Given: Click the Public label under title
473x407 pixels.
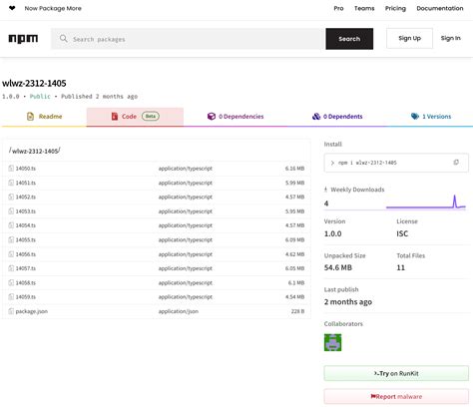Looking at the screenshot, I should pyautogui.click(x=40, y=97).
